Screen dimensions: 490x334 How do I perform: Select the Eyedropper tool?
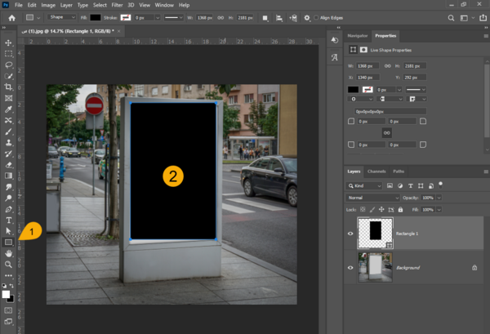tap(8, 109)
